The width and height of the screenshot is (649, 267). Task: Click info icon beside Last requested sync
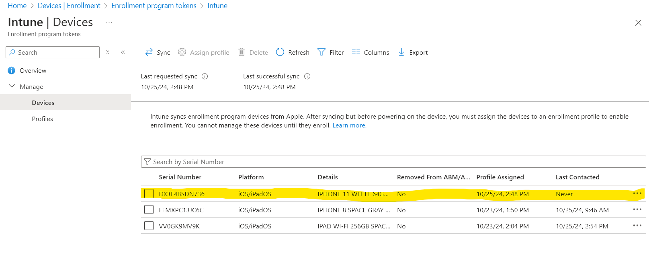(205, 76)
